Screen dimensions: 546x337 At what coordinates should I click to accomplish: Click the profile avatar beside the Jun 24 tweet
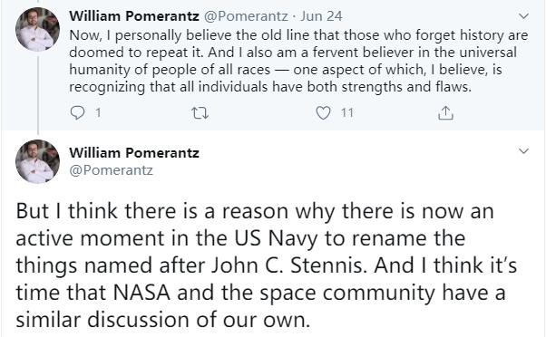pyautogui.click(x=37, y=29)
